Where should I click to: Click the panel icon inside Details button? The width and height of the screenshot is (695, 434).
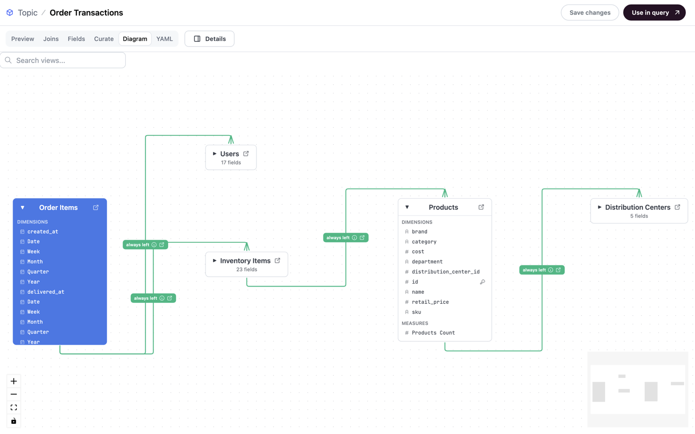pyautogui.click(x=197, y=39)
